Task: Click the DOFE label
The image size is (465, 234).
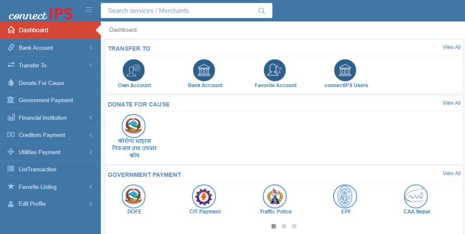Action: pyautogui.click(x=134, y=212)
